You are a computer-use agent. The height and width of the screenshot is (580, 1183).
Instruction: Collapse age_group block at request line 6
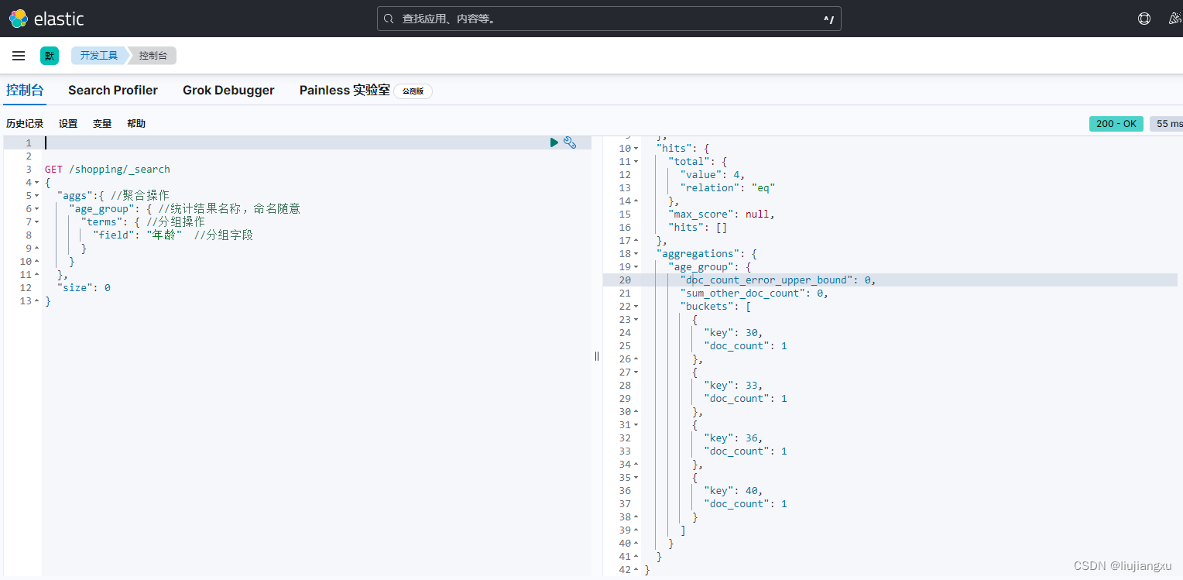36,209
